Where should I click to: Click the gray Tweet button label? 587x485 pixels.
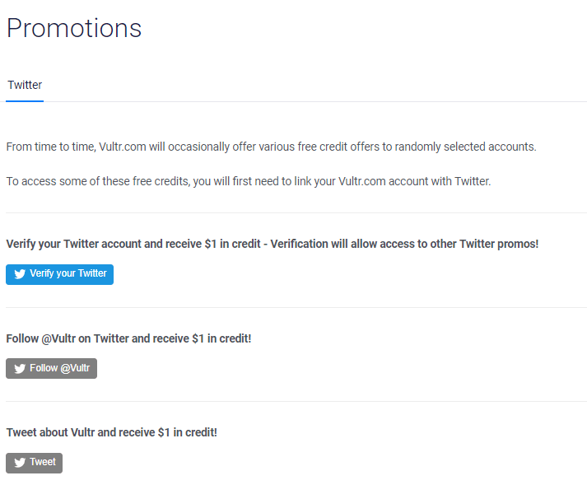click(x=43, y=462)
